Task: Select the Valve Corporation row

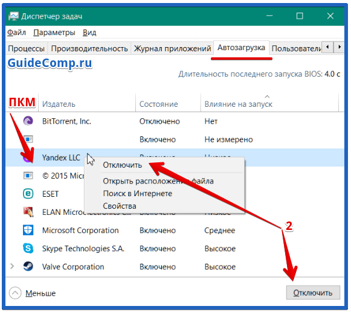Action: [x=175, y=267]
